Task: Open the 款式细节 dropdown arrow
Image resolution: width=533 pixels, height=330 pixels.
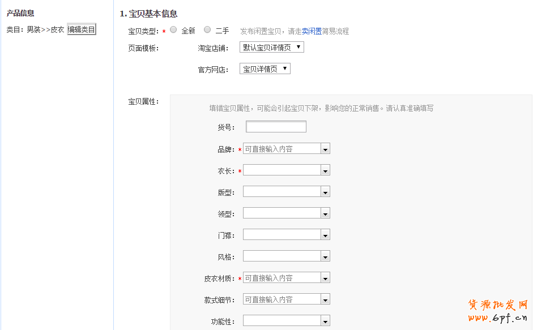Action: pyautogui.click(x=325, y=299)
